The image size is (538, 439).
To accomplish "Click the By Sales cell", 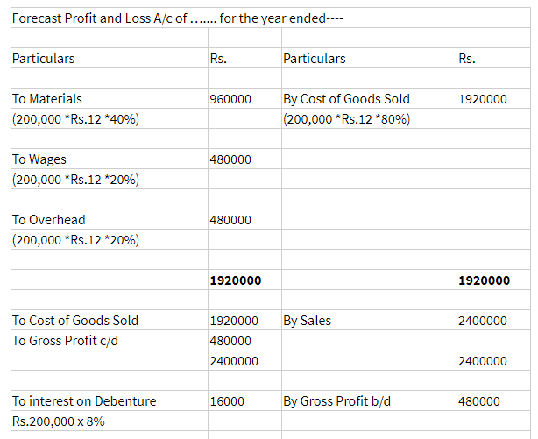I will (x=308, y=321).
